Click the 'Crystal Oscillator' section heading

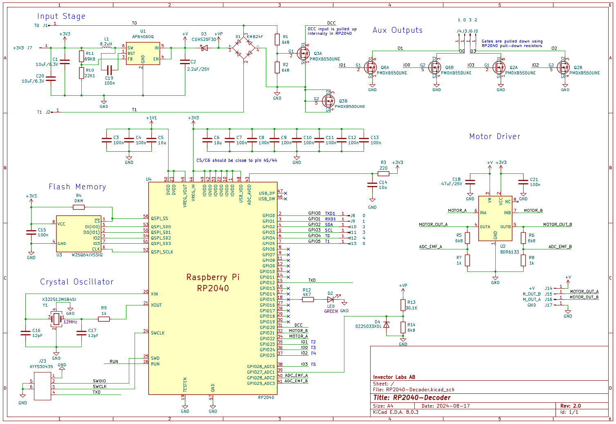(x=76, y=282)
